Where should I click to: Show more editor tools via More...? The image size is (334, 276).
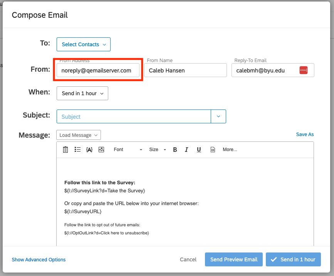click(x=230, y=150)
